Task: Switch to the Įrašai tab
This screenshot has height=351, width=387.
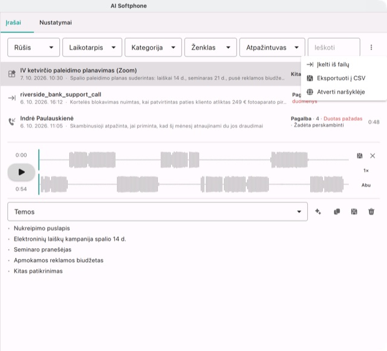Action: [x=13, y=23]
